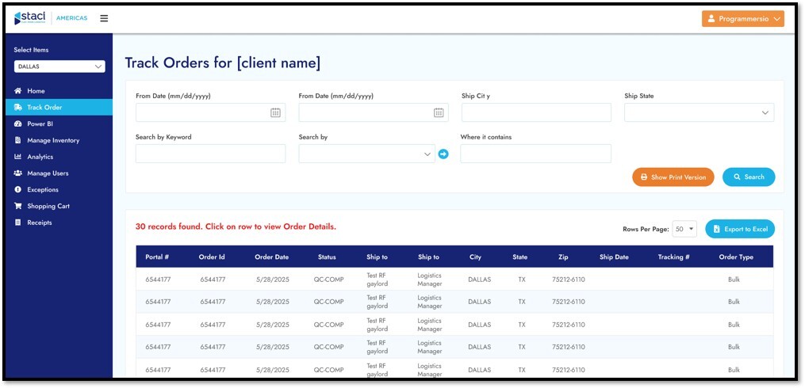805x388 pixels.
Task: Click the Staci Americas logo
Action: [x=51, y=18]
